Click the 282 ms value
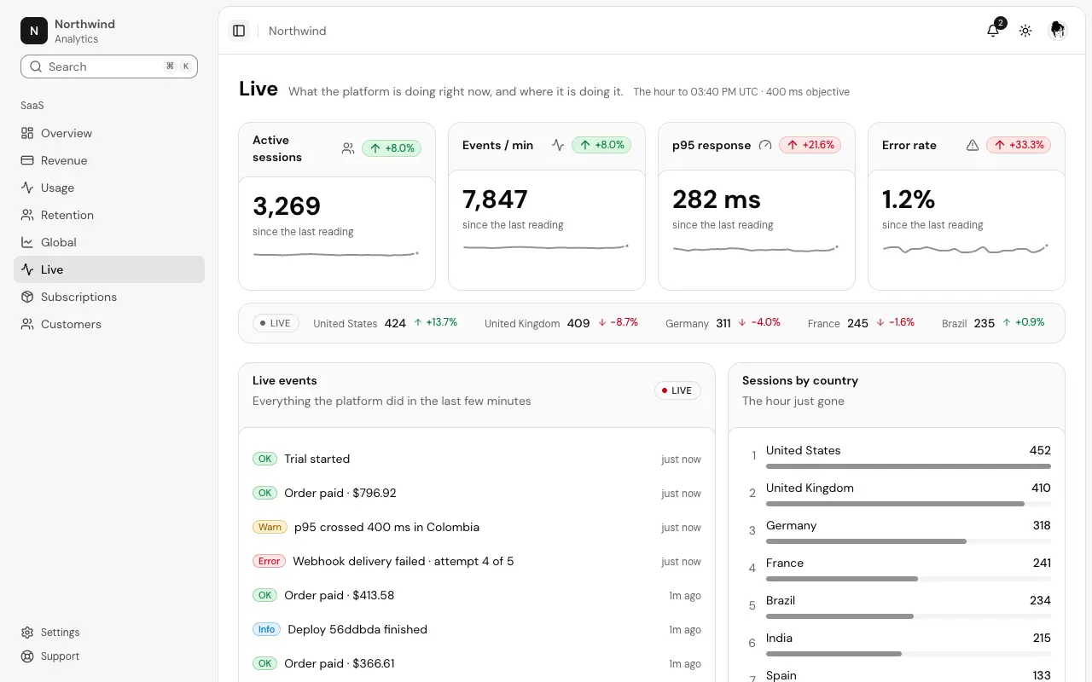 click(717, 199)
